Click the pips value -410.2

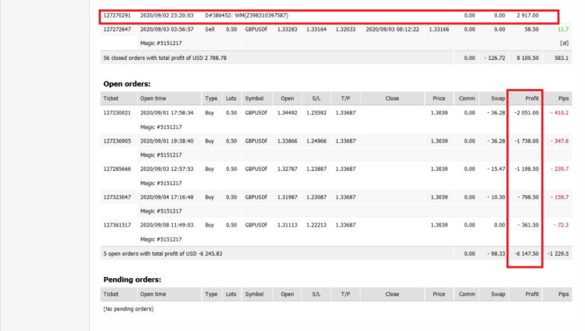tap(560, 113)
